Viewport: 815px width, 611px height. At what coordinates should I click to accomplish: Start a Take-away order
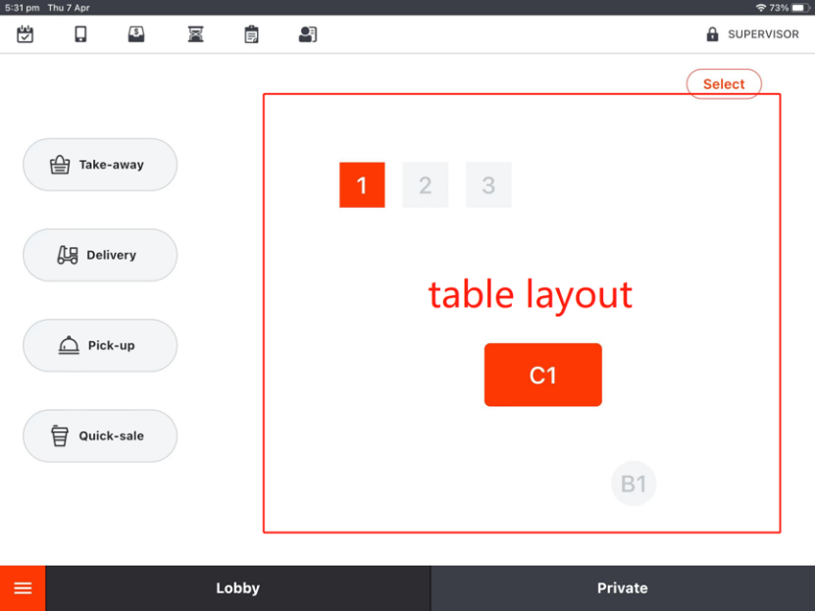[100, 165]
